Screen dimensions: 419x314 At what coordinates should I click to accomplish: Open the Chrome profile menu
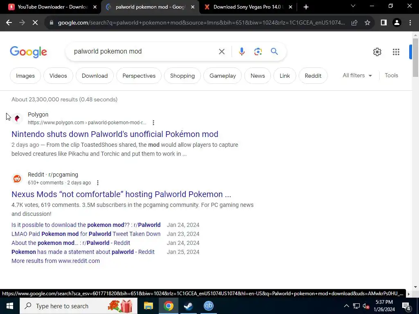point(397,23)
